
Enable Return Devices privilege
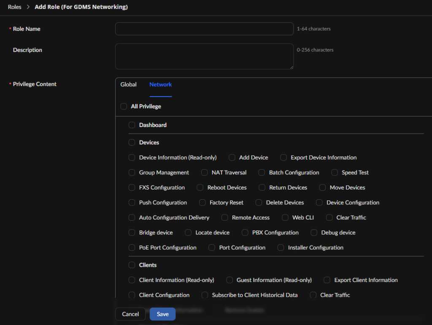pyautogui.click(x=262, y=187)
